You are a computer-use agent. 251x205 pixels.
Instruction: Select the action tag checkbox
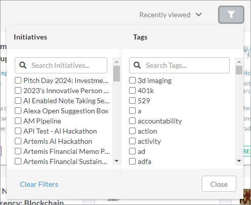pos(132,131)
